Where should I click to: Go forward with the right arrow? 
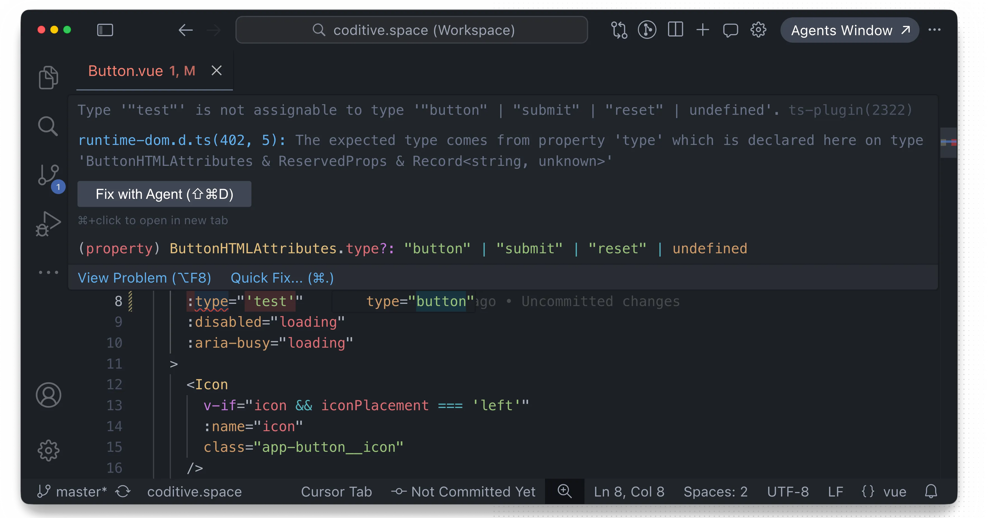click(214, 30)
